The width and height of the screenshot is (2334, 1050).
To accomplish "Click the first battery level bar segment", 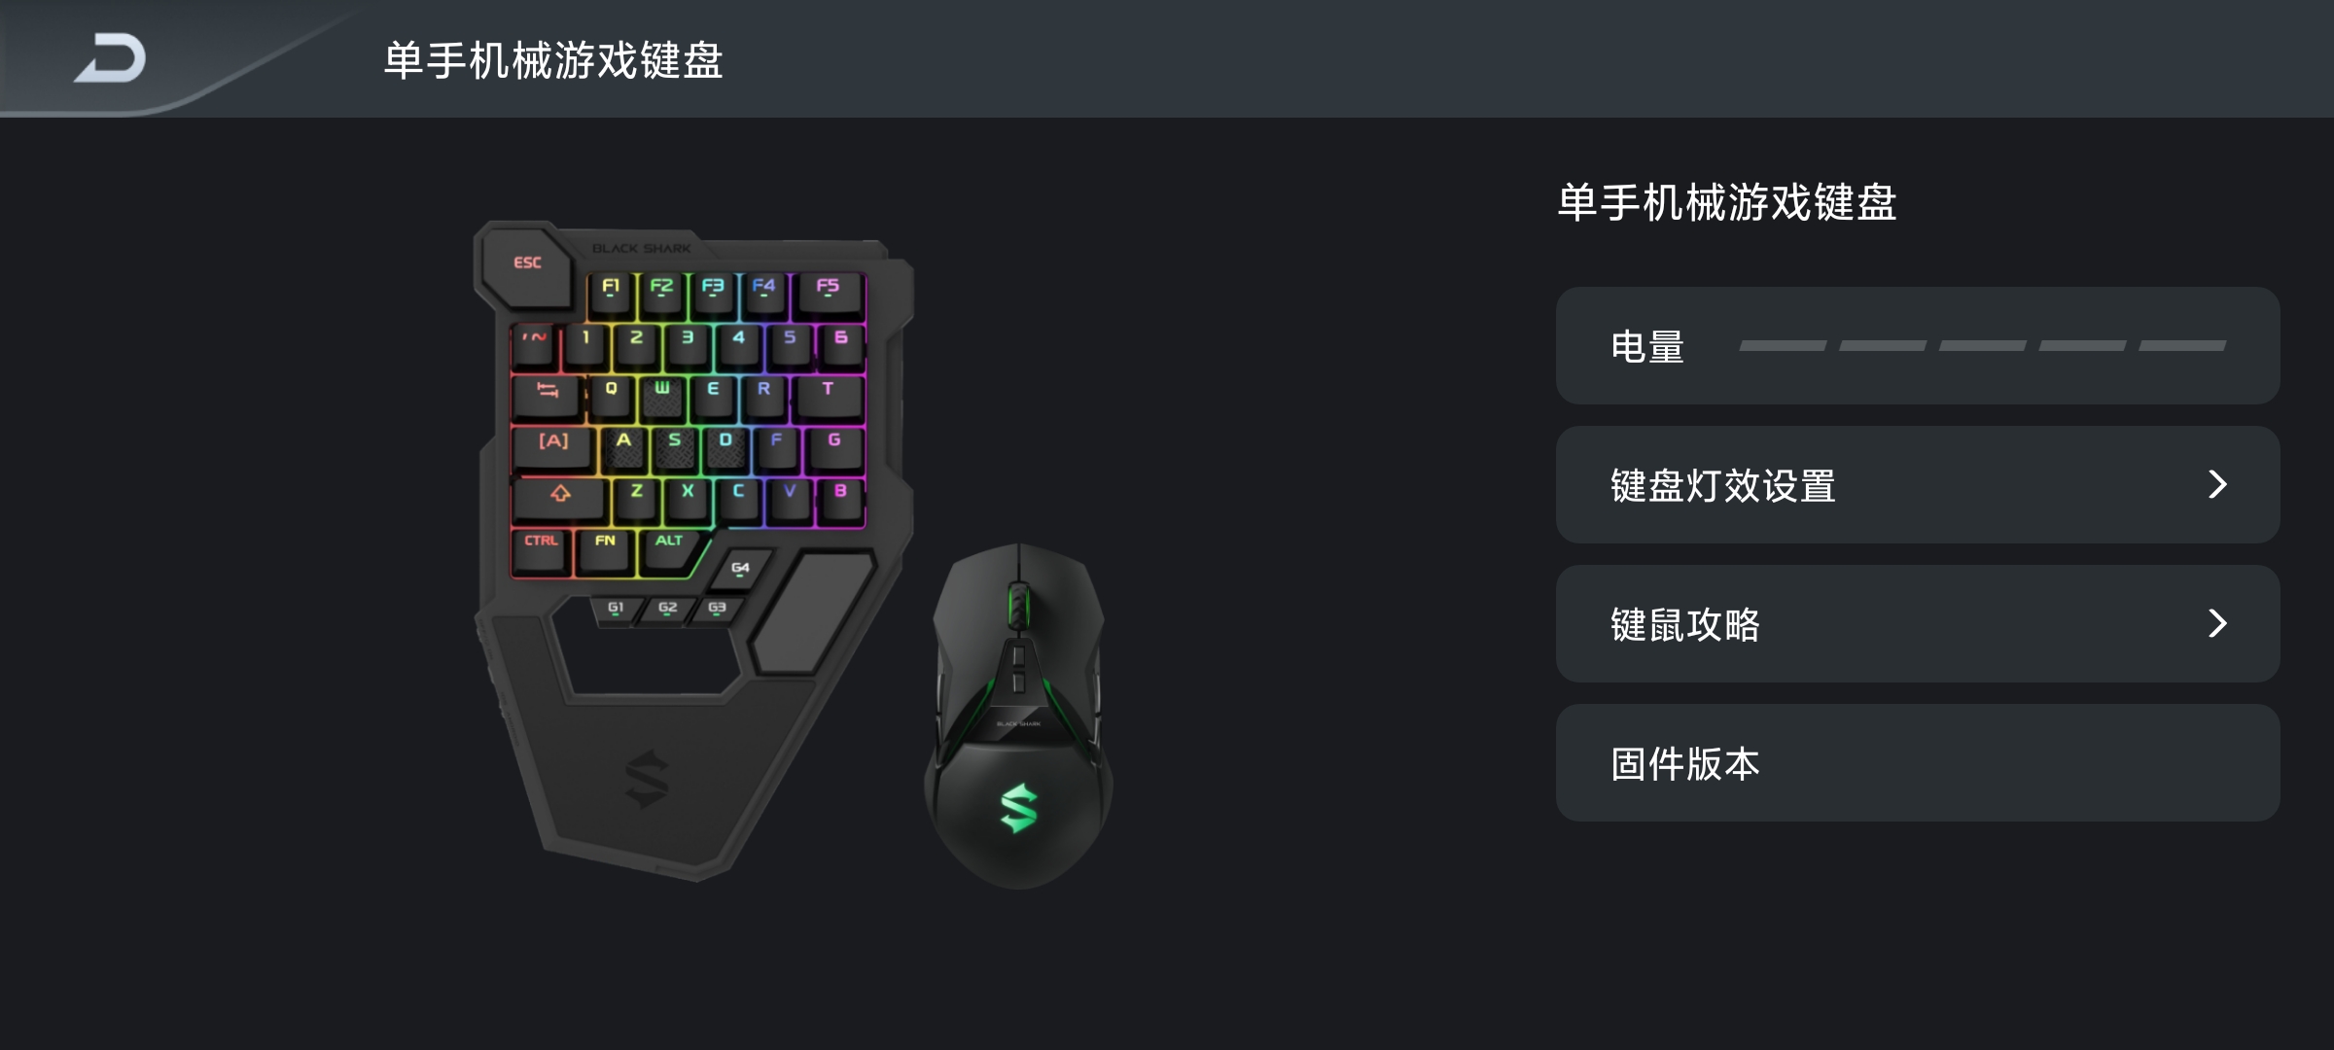I will pos(1783,346).
